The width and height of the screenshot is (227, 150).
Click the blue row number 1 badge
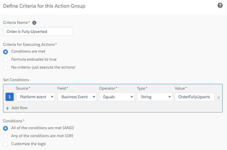10,97
